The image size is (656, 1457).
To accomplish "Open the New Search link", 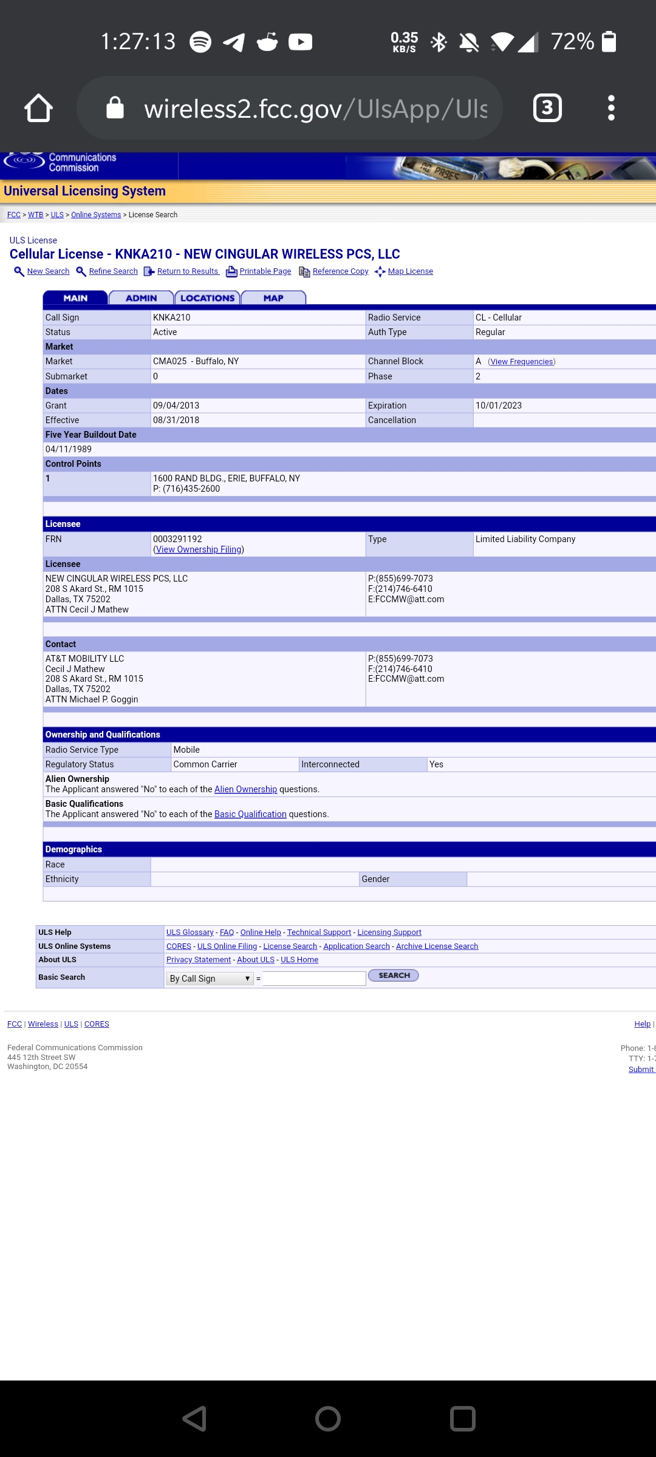I will [x=48, y=271].
